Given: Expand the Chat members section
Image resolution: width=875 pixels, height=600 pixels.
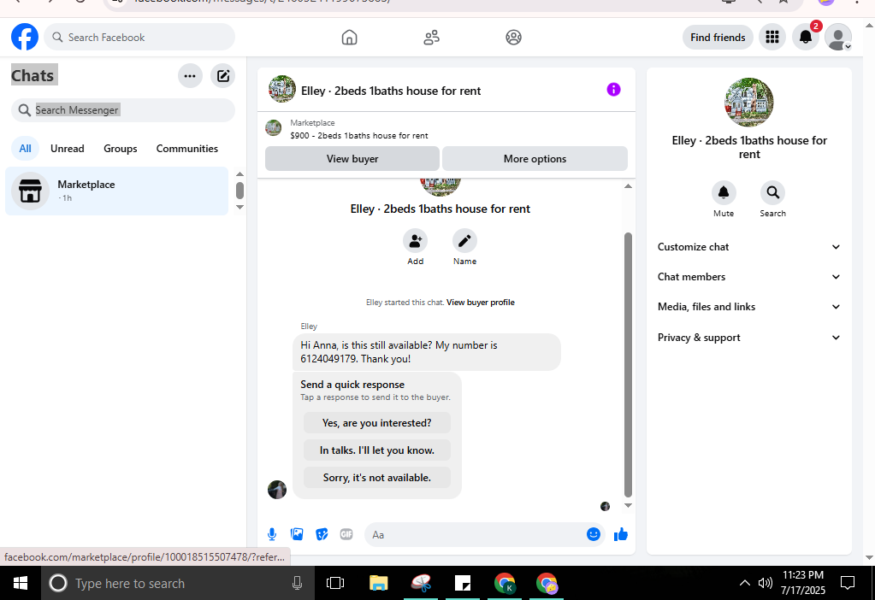Looking at the screenshot, I should [749, 277].
